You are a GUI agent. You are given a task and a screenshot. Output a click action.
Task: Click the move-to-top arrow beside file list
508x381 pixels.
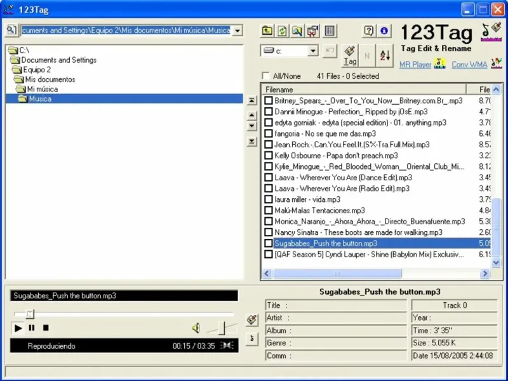point(251,100)
